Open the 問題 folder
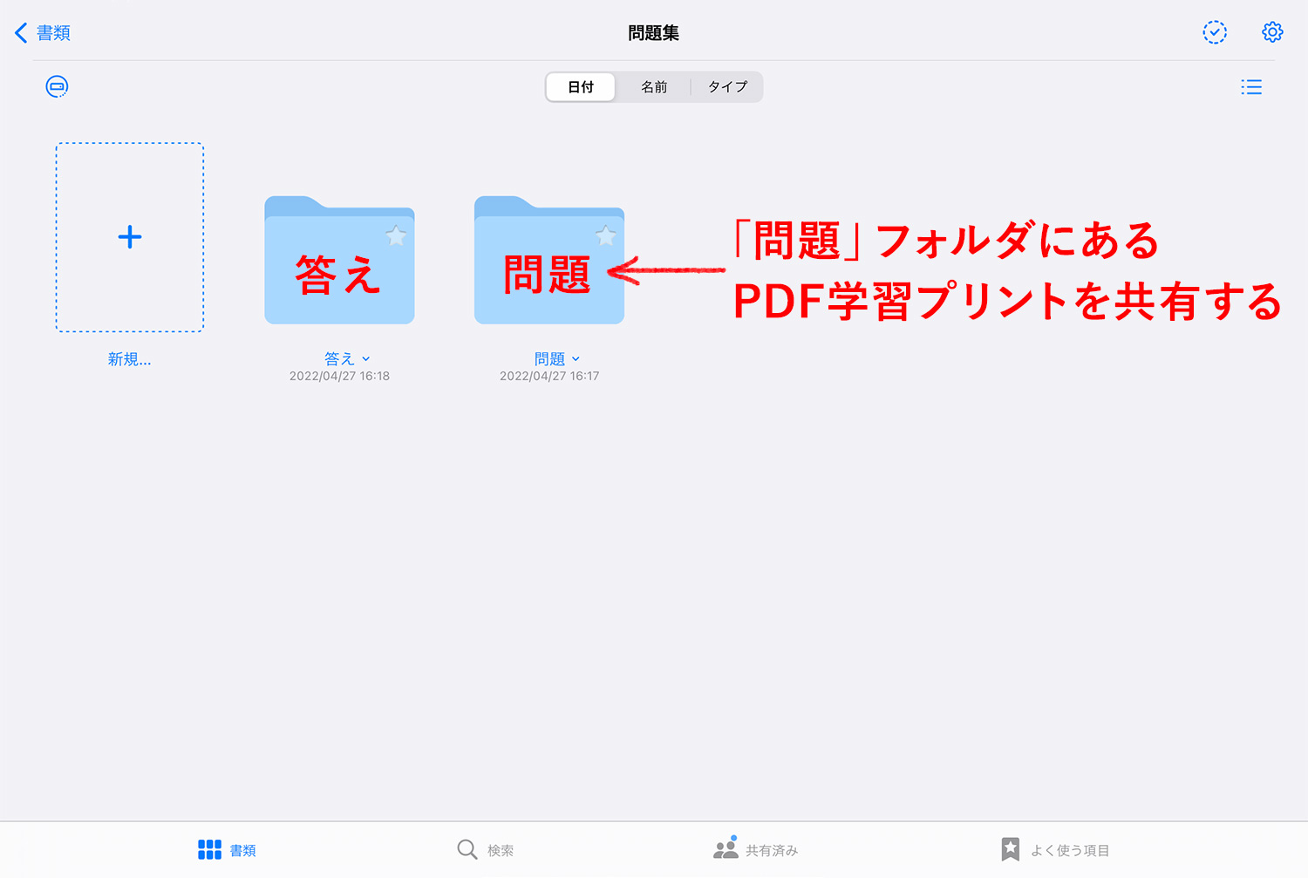Image resolution: width=1308 pixels, height=878 pixels. (549, 261)
